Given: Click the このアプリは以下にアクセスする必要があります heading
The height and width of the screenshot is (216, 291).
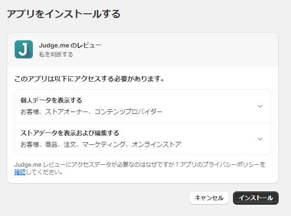Looking at the screenshot, I should coord(89,79).
